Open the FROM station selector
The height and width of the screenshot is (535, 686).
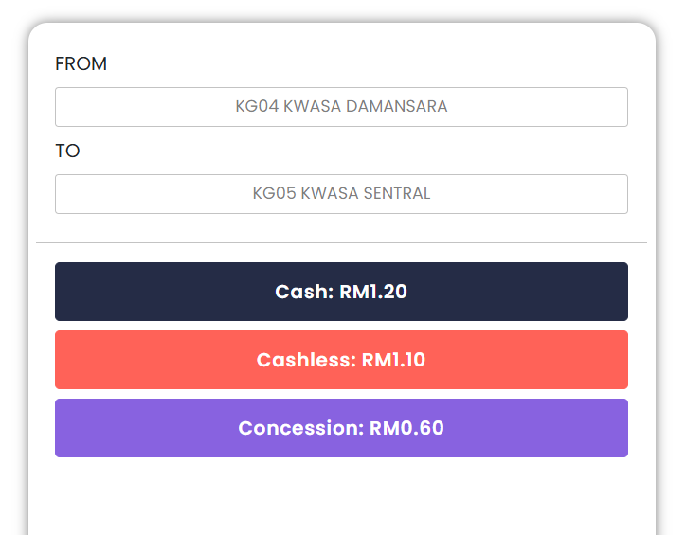coord(341,107)
